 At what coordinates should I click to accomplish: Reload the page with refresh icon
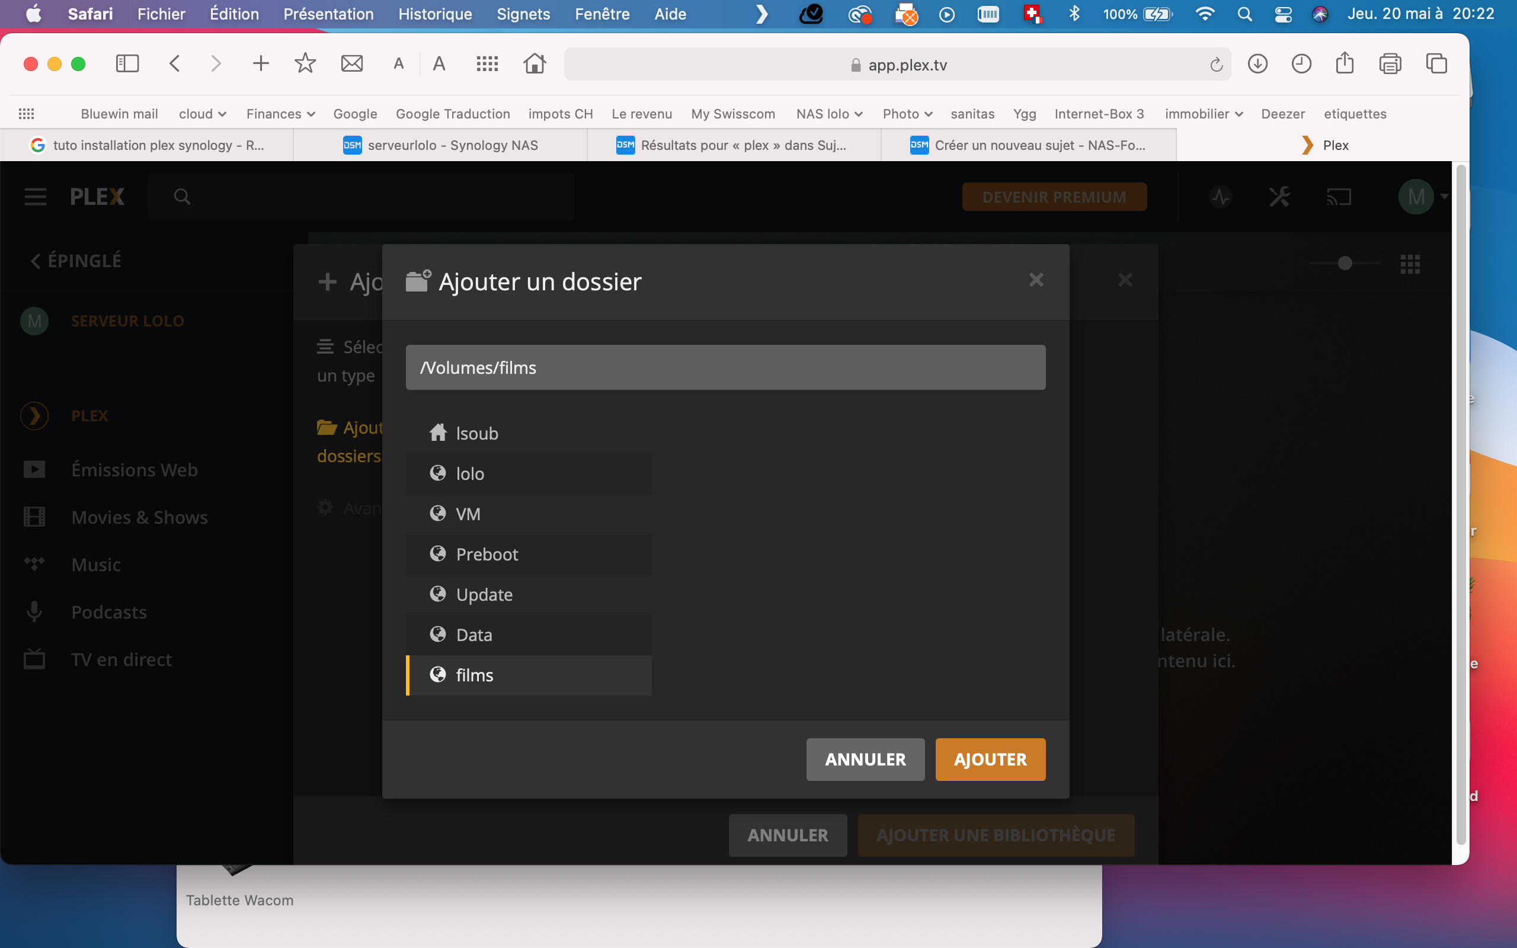(1216, 65)
